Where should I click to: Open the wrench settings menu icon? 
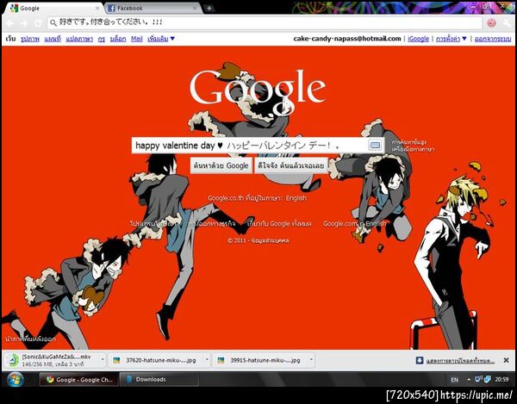507,22
